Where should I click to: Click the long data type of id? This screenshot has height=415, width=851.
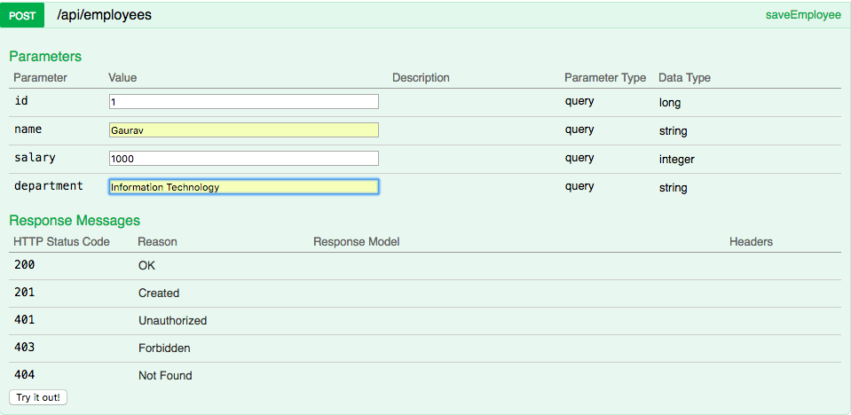click(x=670, y=103)
